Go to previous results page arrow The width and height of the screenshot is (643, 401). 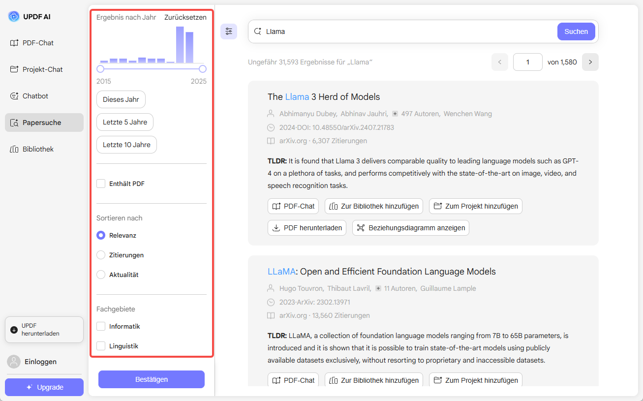point(500,62)
